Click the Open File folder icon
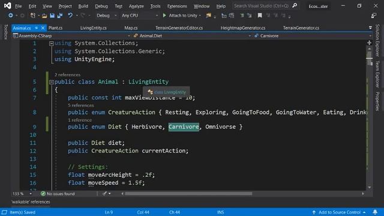 coord(44,16)
